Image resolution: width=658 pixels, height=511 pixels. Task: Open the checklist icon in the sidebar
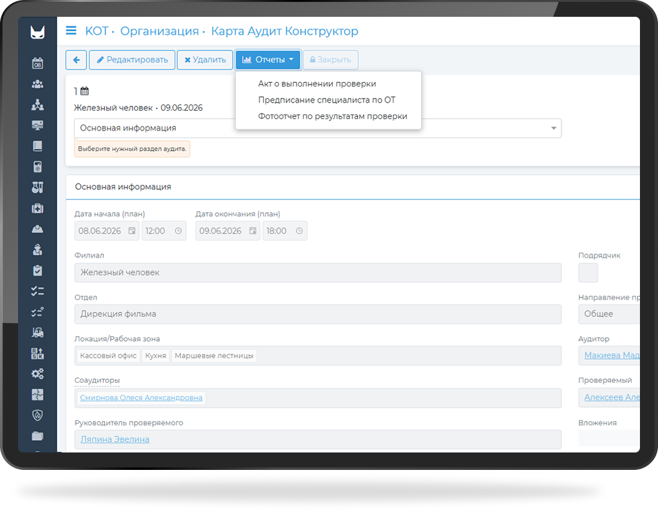(37, 291)
